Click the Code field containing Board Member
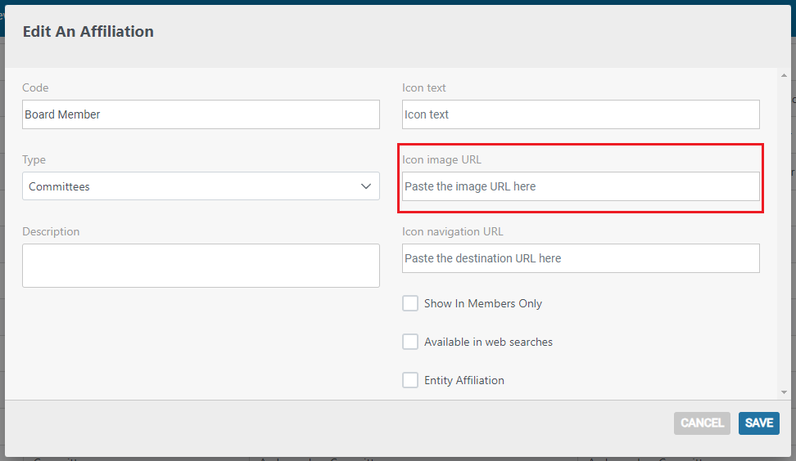 pyautogui.click(x=201, y=114)
